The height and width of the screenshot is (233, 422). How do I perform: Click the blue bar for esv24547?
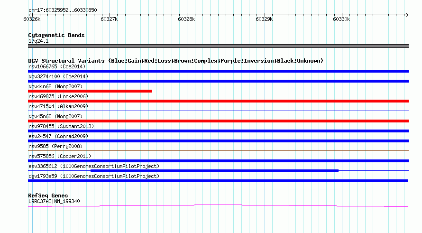(x=218, y=141)
